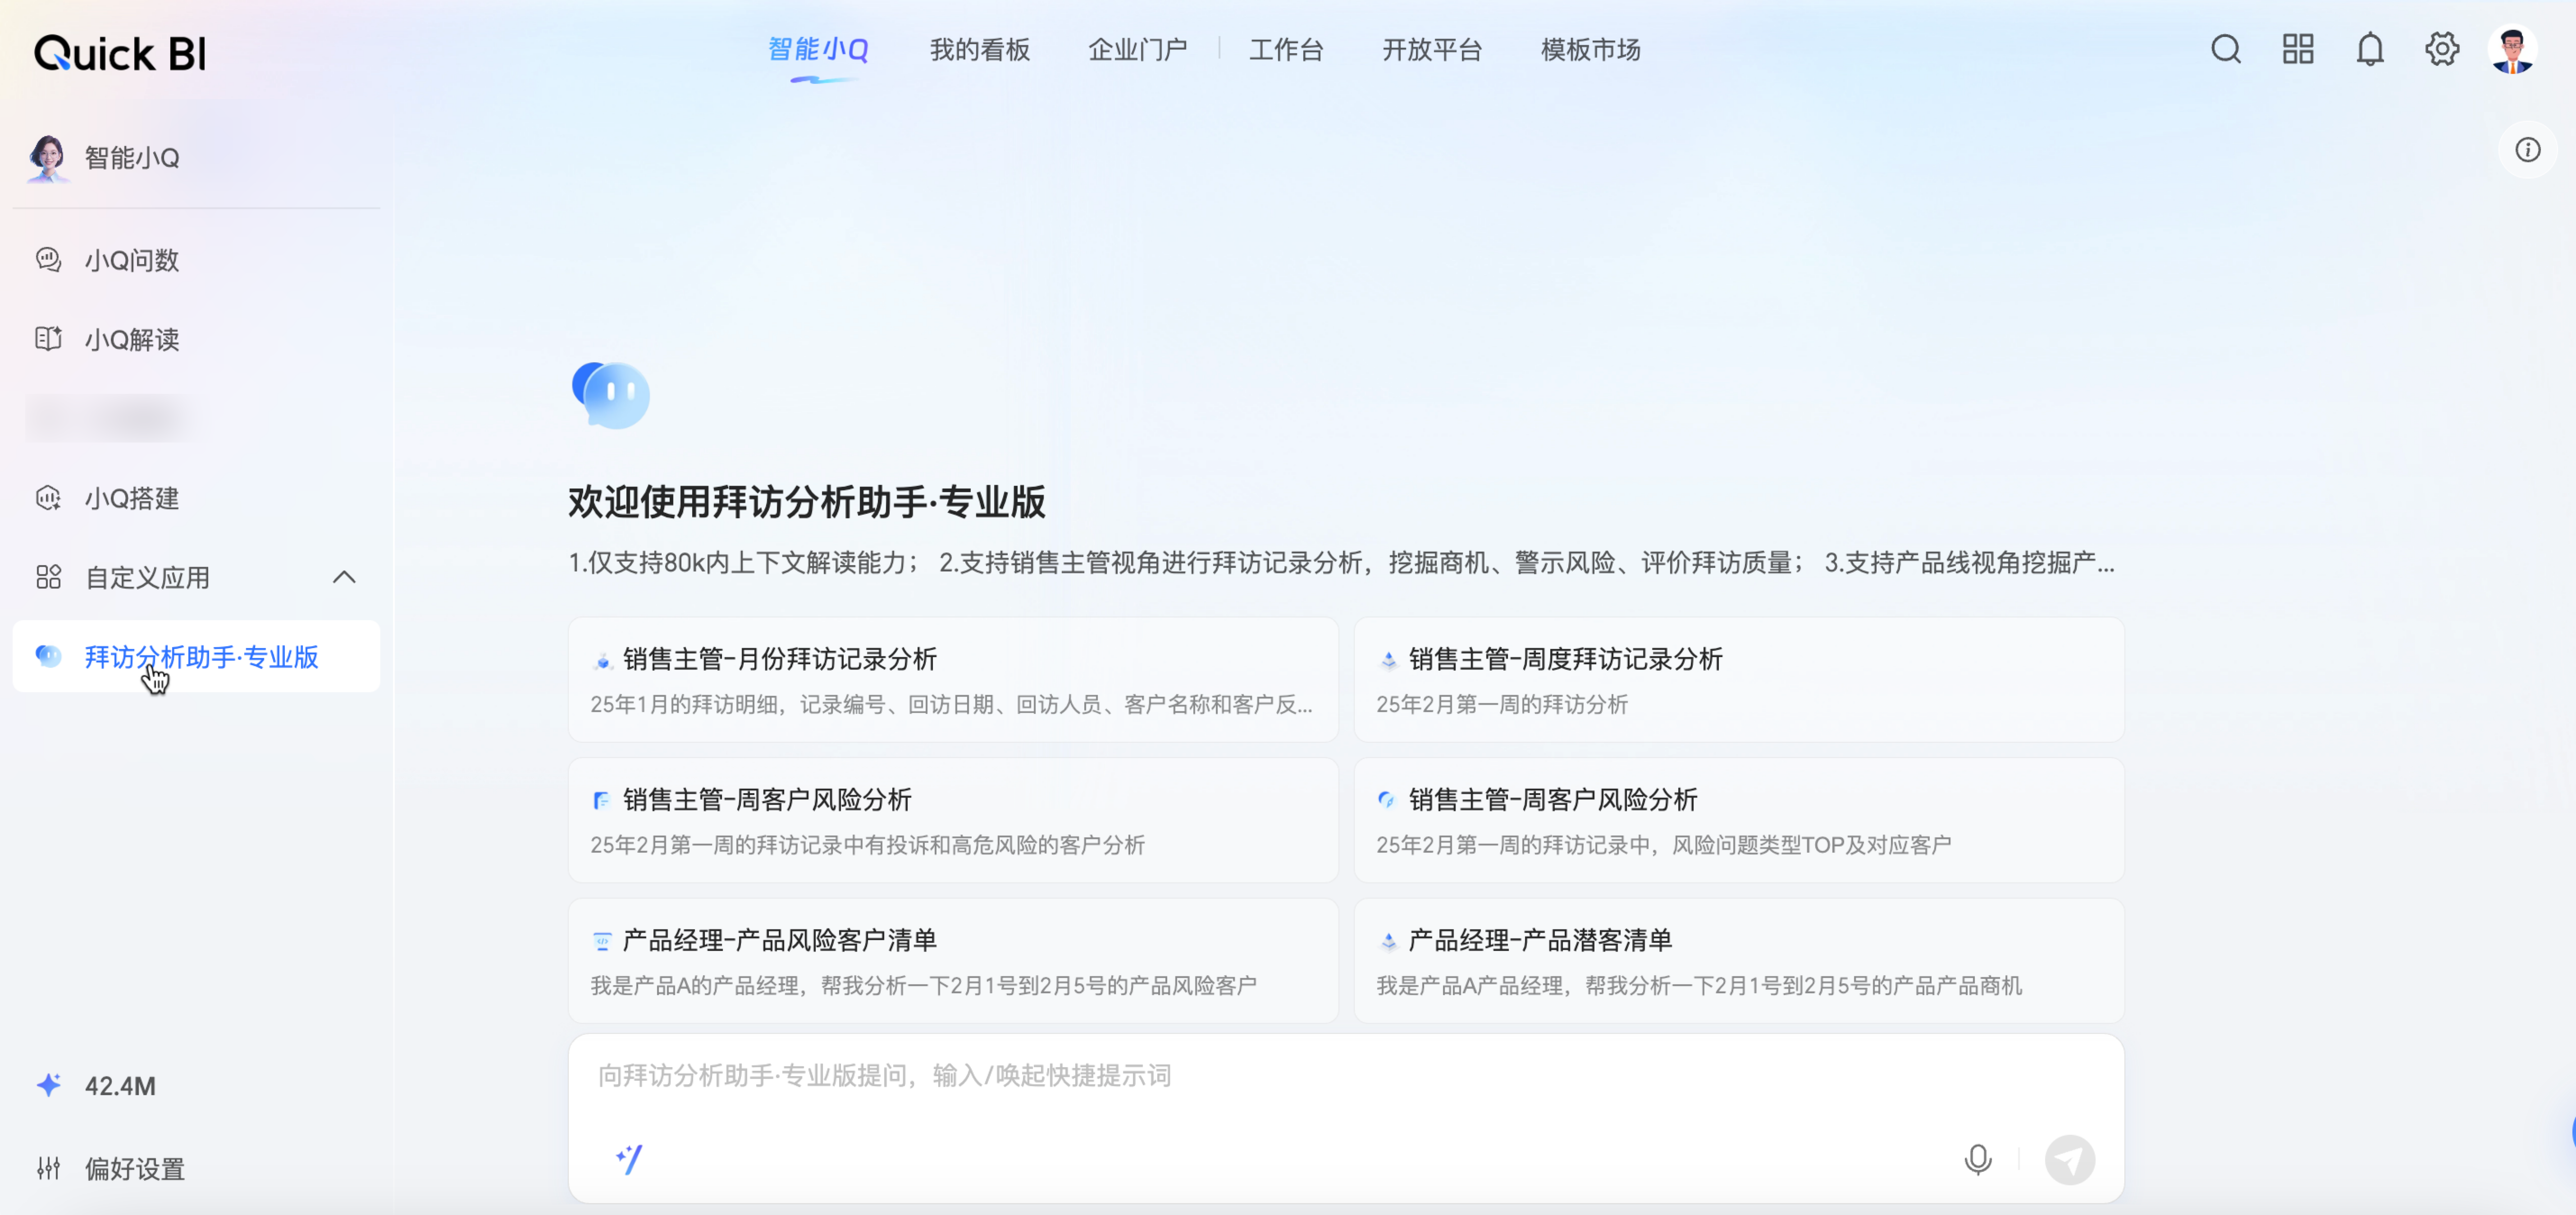
Task: Click the apps grid icon
Action: 2297,49
